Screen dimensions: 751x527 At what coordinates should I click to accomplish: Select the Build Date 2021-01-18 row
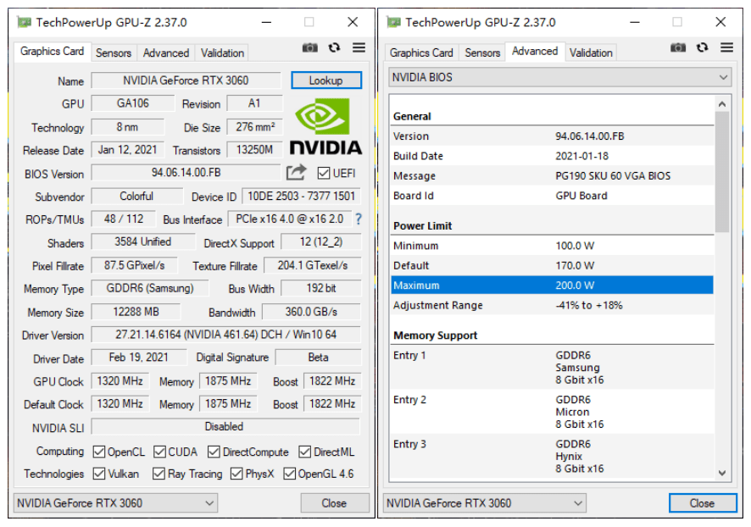click(x=553, y=156)
